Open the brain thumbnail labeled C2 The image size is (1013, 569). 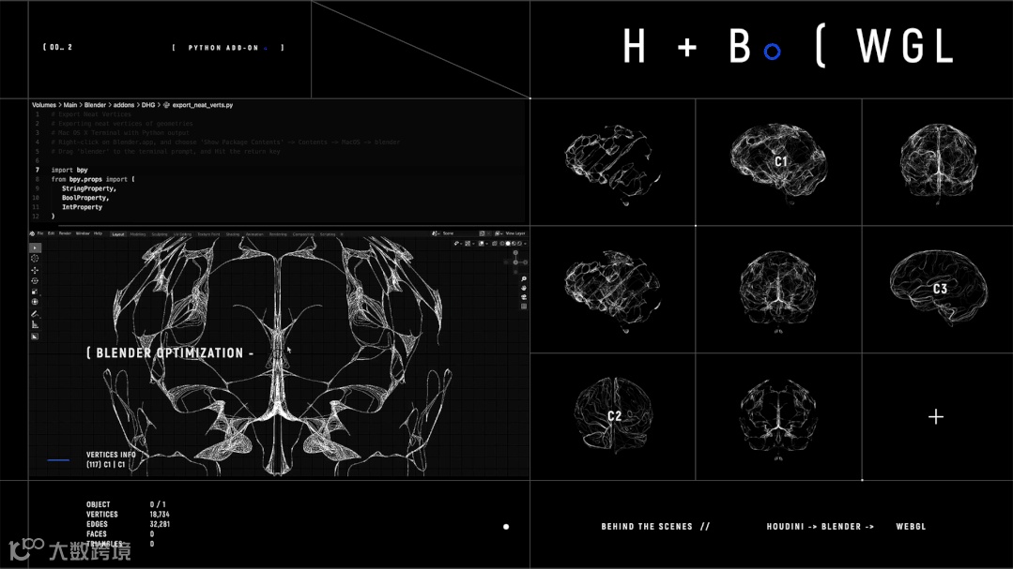[x=614, y=415]
